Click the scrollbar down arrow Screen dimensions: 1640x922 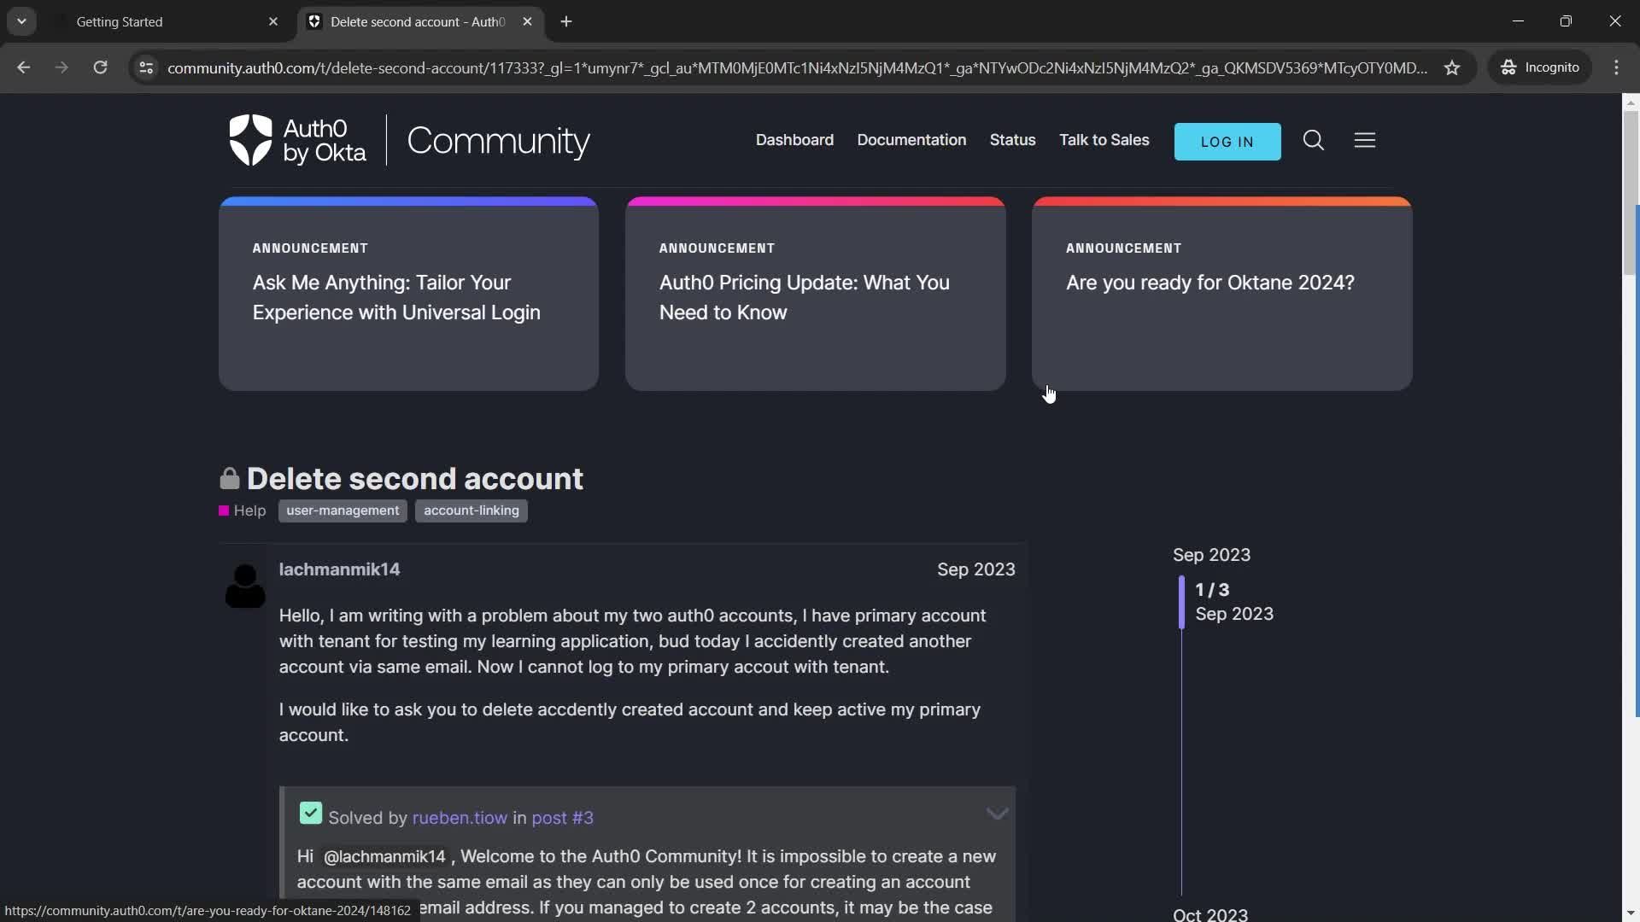(1630, 913)
